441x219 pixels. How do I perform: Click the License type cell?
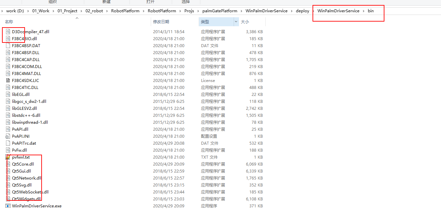click(208, 80)
